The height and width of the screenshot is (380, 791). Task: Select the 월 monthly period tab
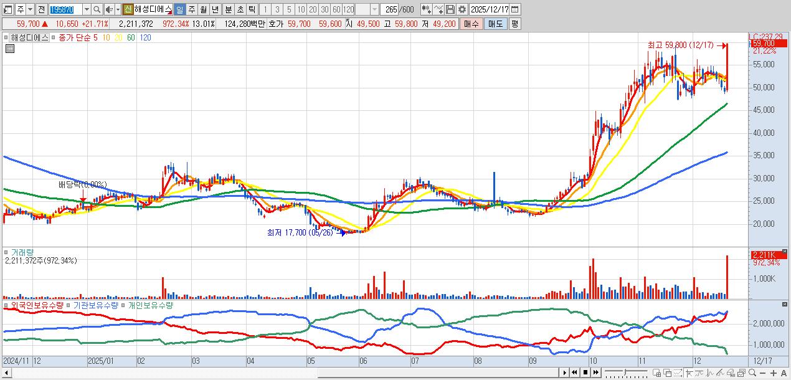[x=204, y=9]
